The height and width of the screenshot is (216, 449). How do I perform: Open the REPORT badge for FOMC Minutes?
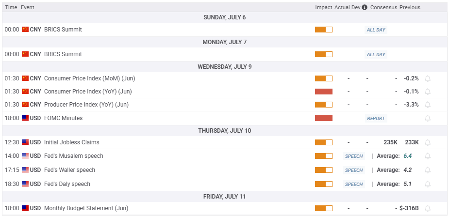click(x=376, y=118)
